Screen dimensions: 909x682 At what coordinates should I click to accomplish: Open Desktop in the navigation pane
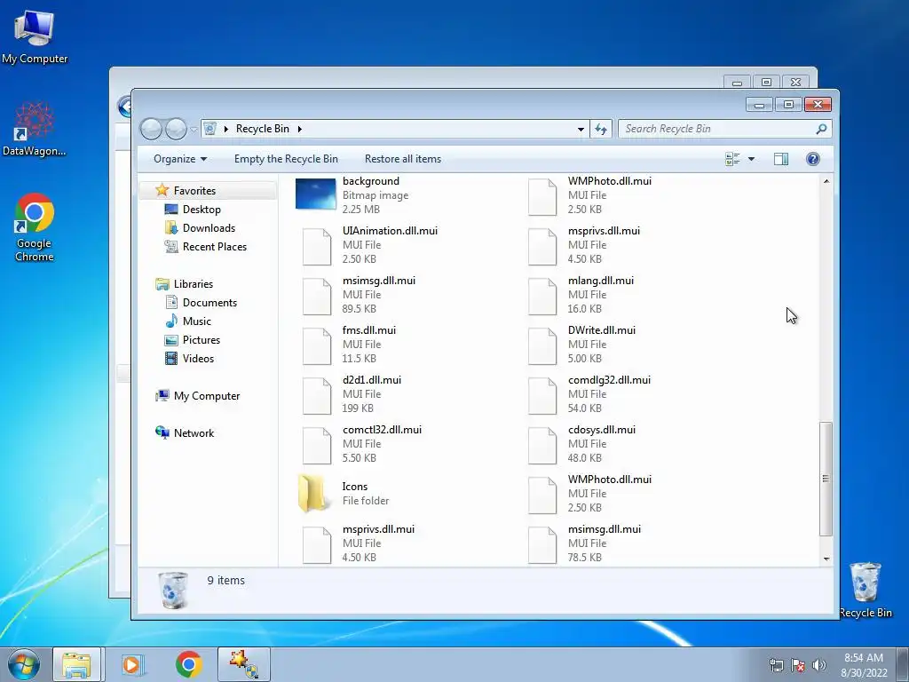tap(202, 210)
